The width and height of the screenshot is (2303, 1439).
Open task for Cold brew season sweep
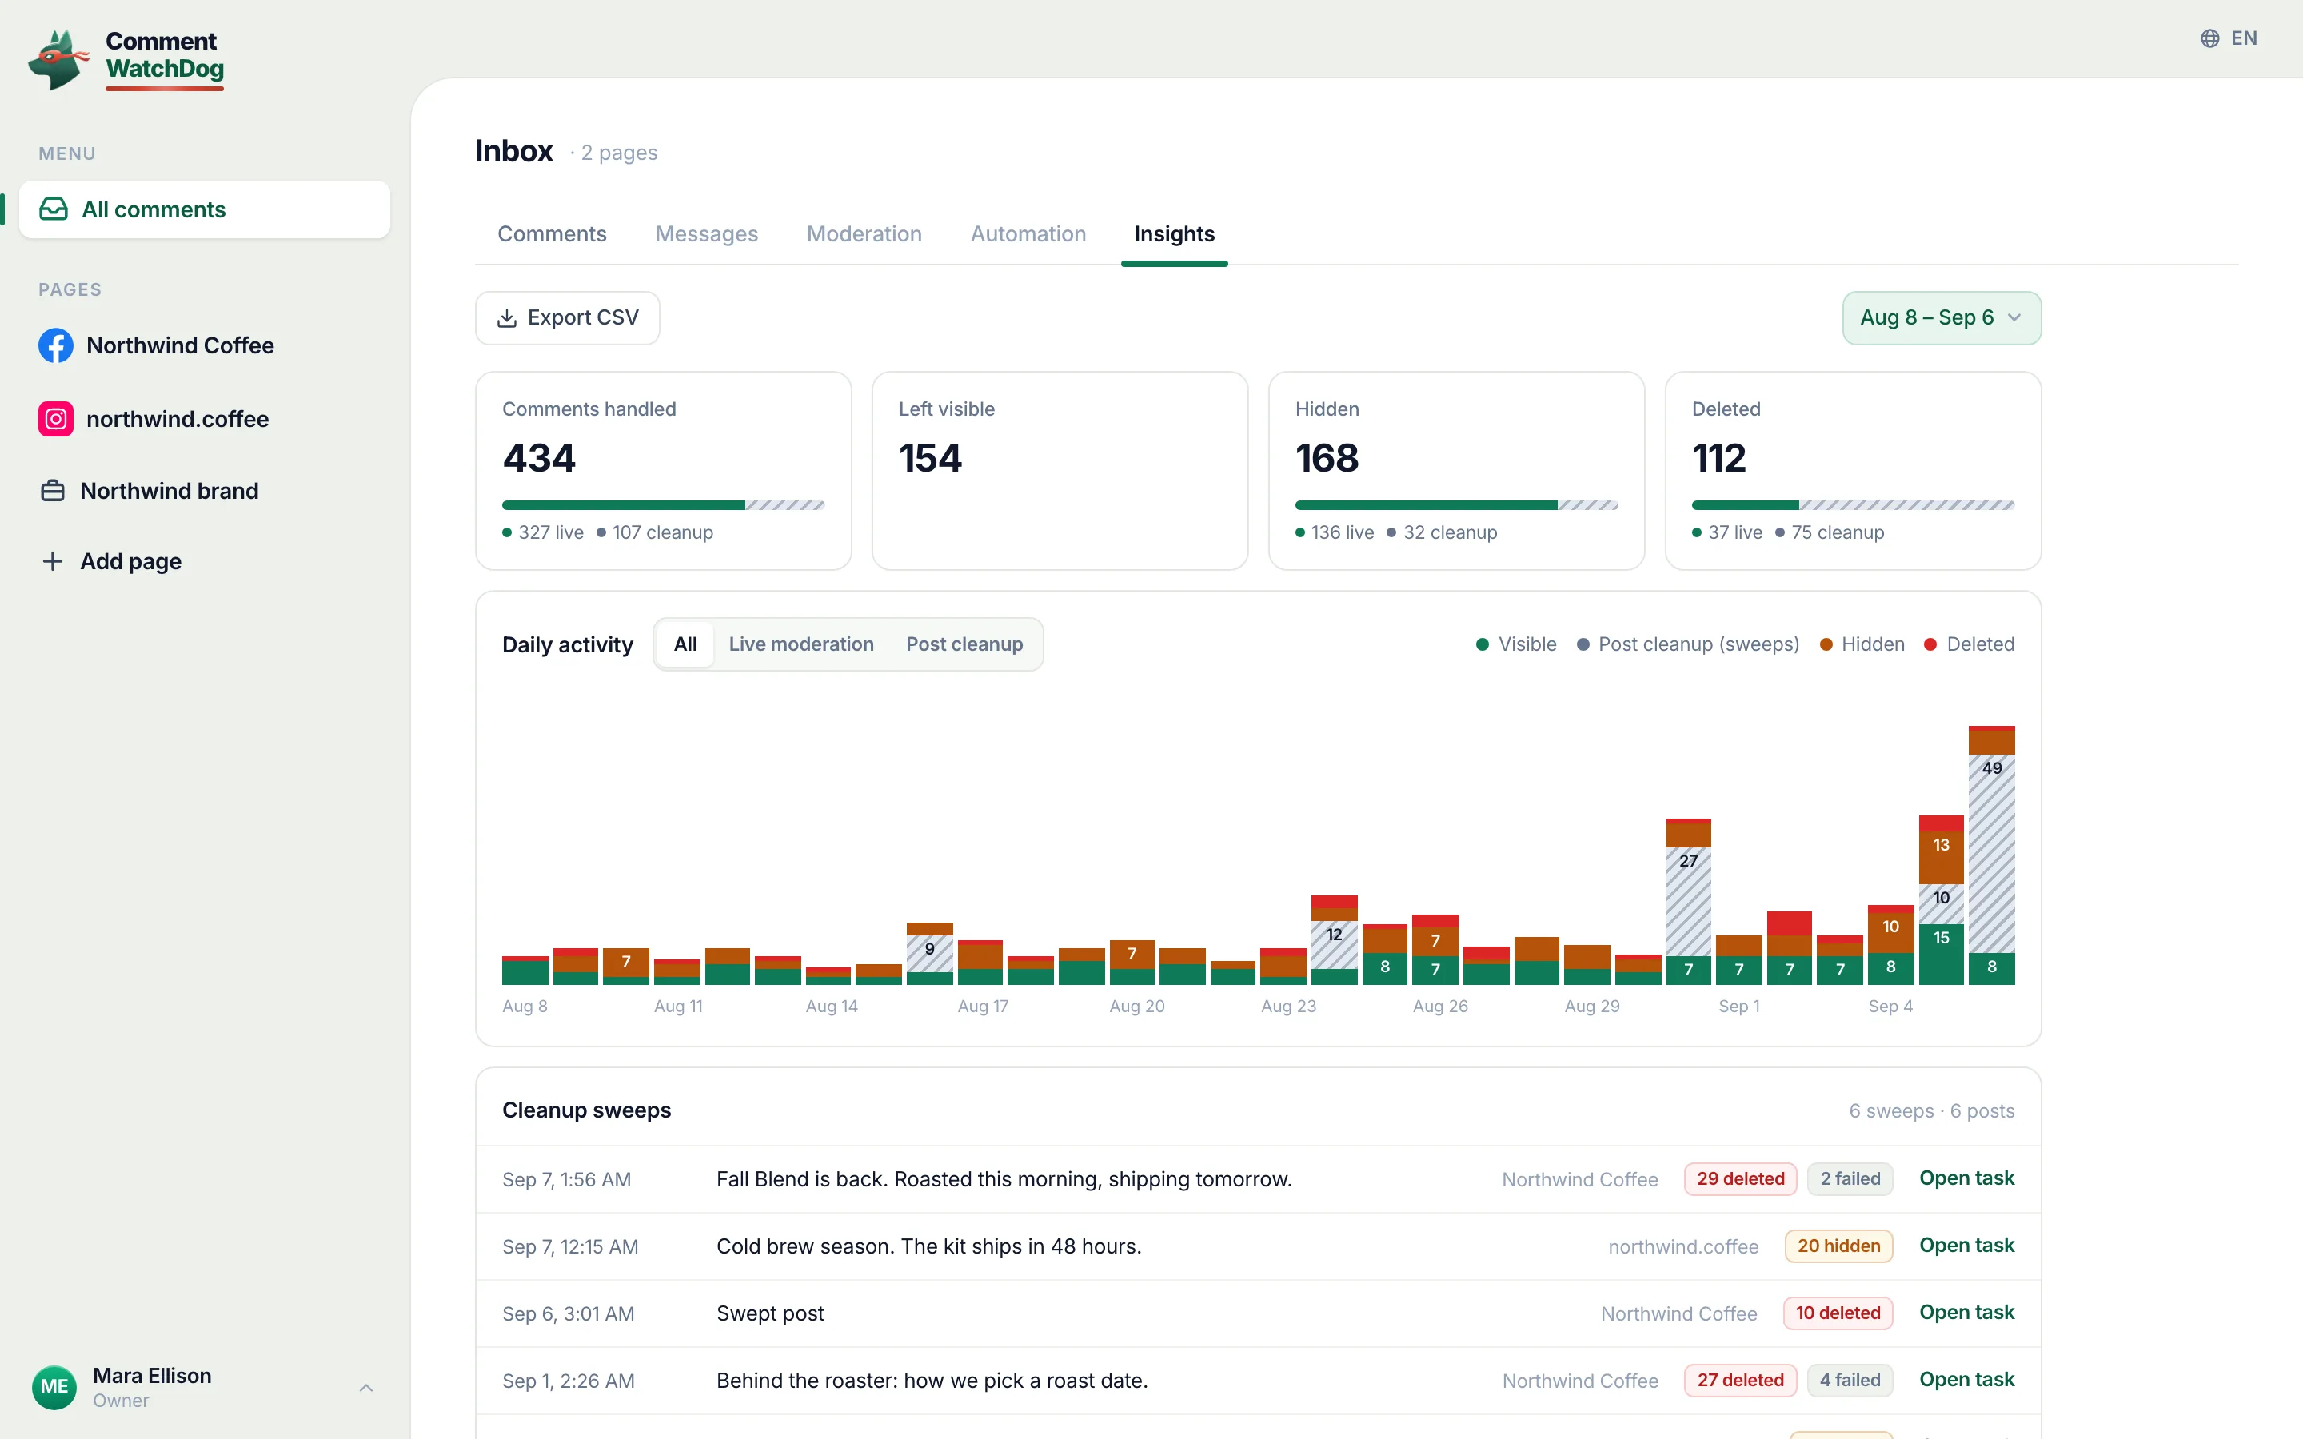pyautogui.click(x=1966, y=1246)
